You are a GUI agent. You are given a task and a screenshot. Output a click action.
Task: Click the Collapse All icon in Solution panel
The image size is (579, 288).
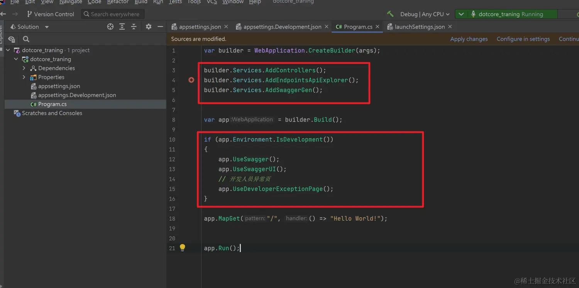tap(134, 27)
